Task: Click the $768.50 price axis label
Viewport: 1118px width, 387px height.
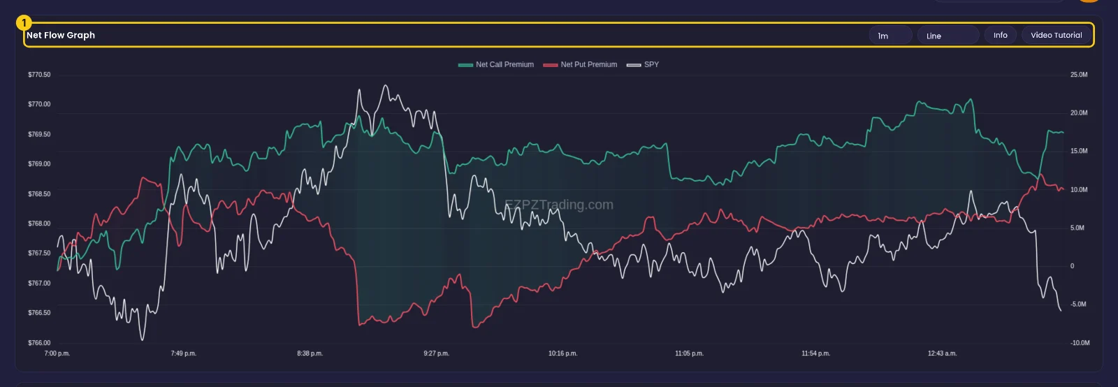Action: 39,194
